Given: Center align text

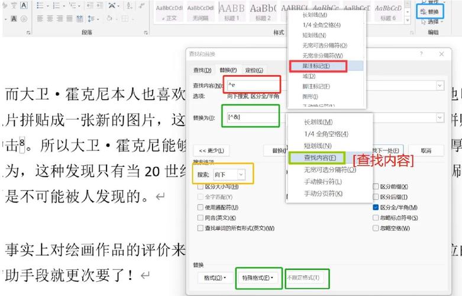Looking at the screenshot, I should pos(50,19).
